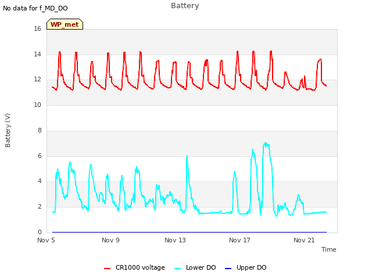
Task: Toggle CR1000 voltage legend entry
Action: pyautogui.click(x=134, y=267)
